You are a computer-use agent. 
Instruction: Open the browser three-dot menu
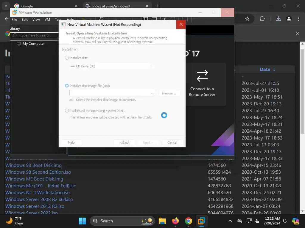click(298, 19)
